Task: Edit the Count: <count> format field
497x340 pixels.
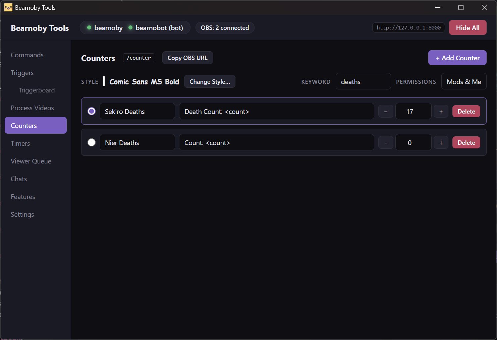Action: click(x=276, y=142)
